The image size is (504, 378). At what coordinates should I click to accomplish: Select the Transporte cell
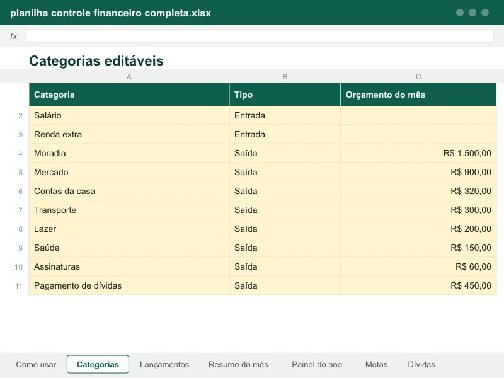coord(129,210)
